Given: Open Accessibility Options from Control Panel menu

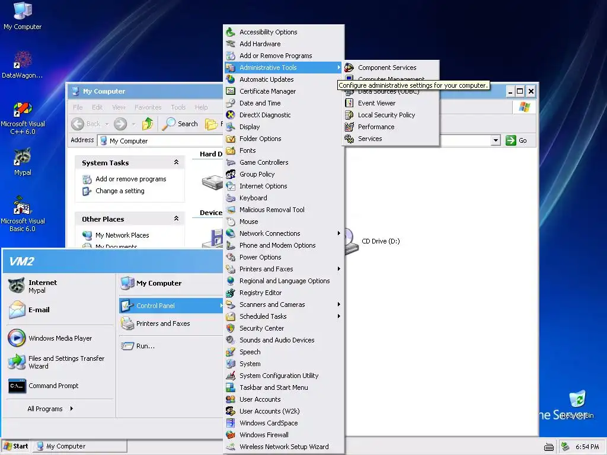Looking at the screenshot, I should tap(284, 32).
